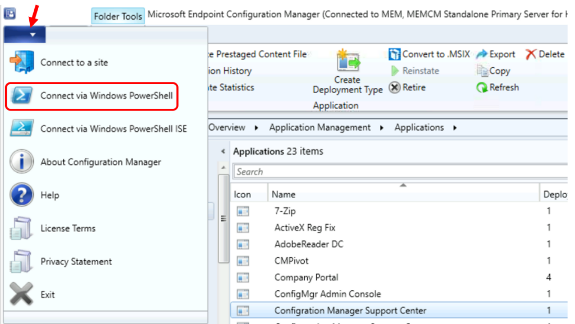This screenshot has width=575, height=324.
Task: Open License Terms menu entry
Action: pyautogui.click(x=68, y=228)
